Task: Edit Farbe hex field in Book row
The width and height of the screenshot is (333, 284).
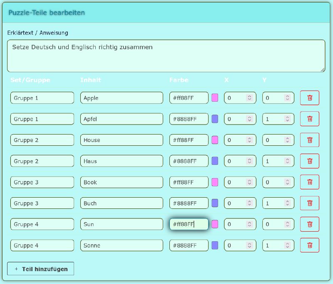Action: pyautogui.click(x=189, y=182)
